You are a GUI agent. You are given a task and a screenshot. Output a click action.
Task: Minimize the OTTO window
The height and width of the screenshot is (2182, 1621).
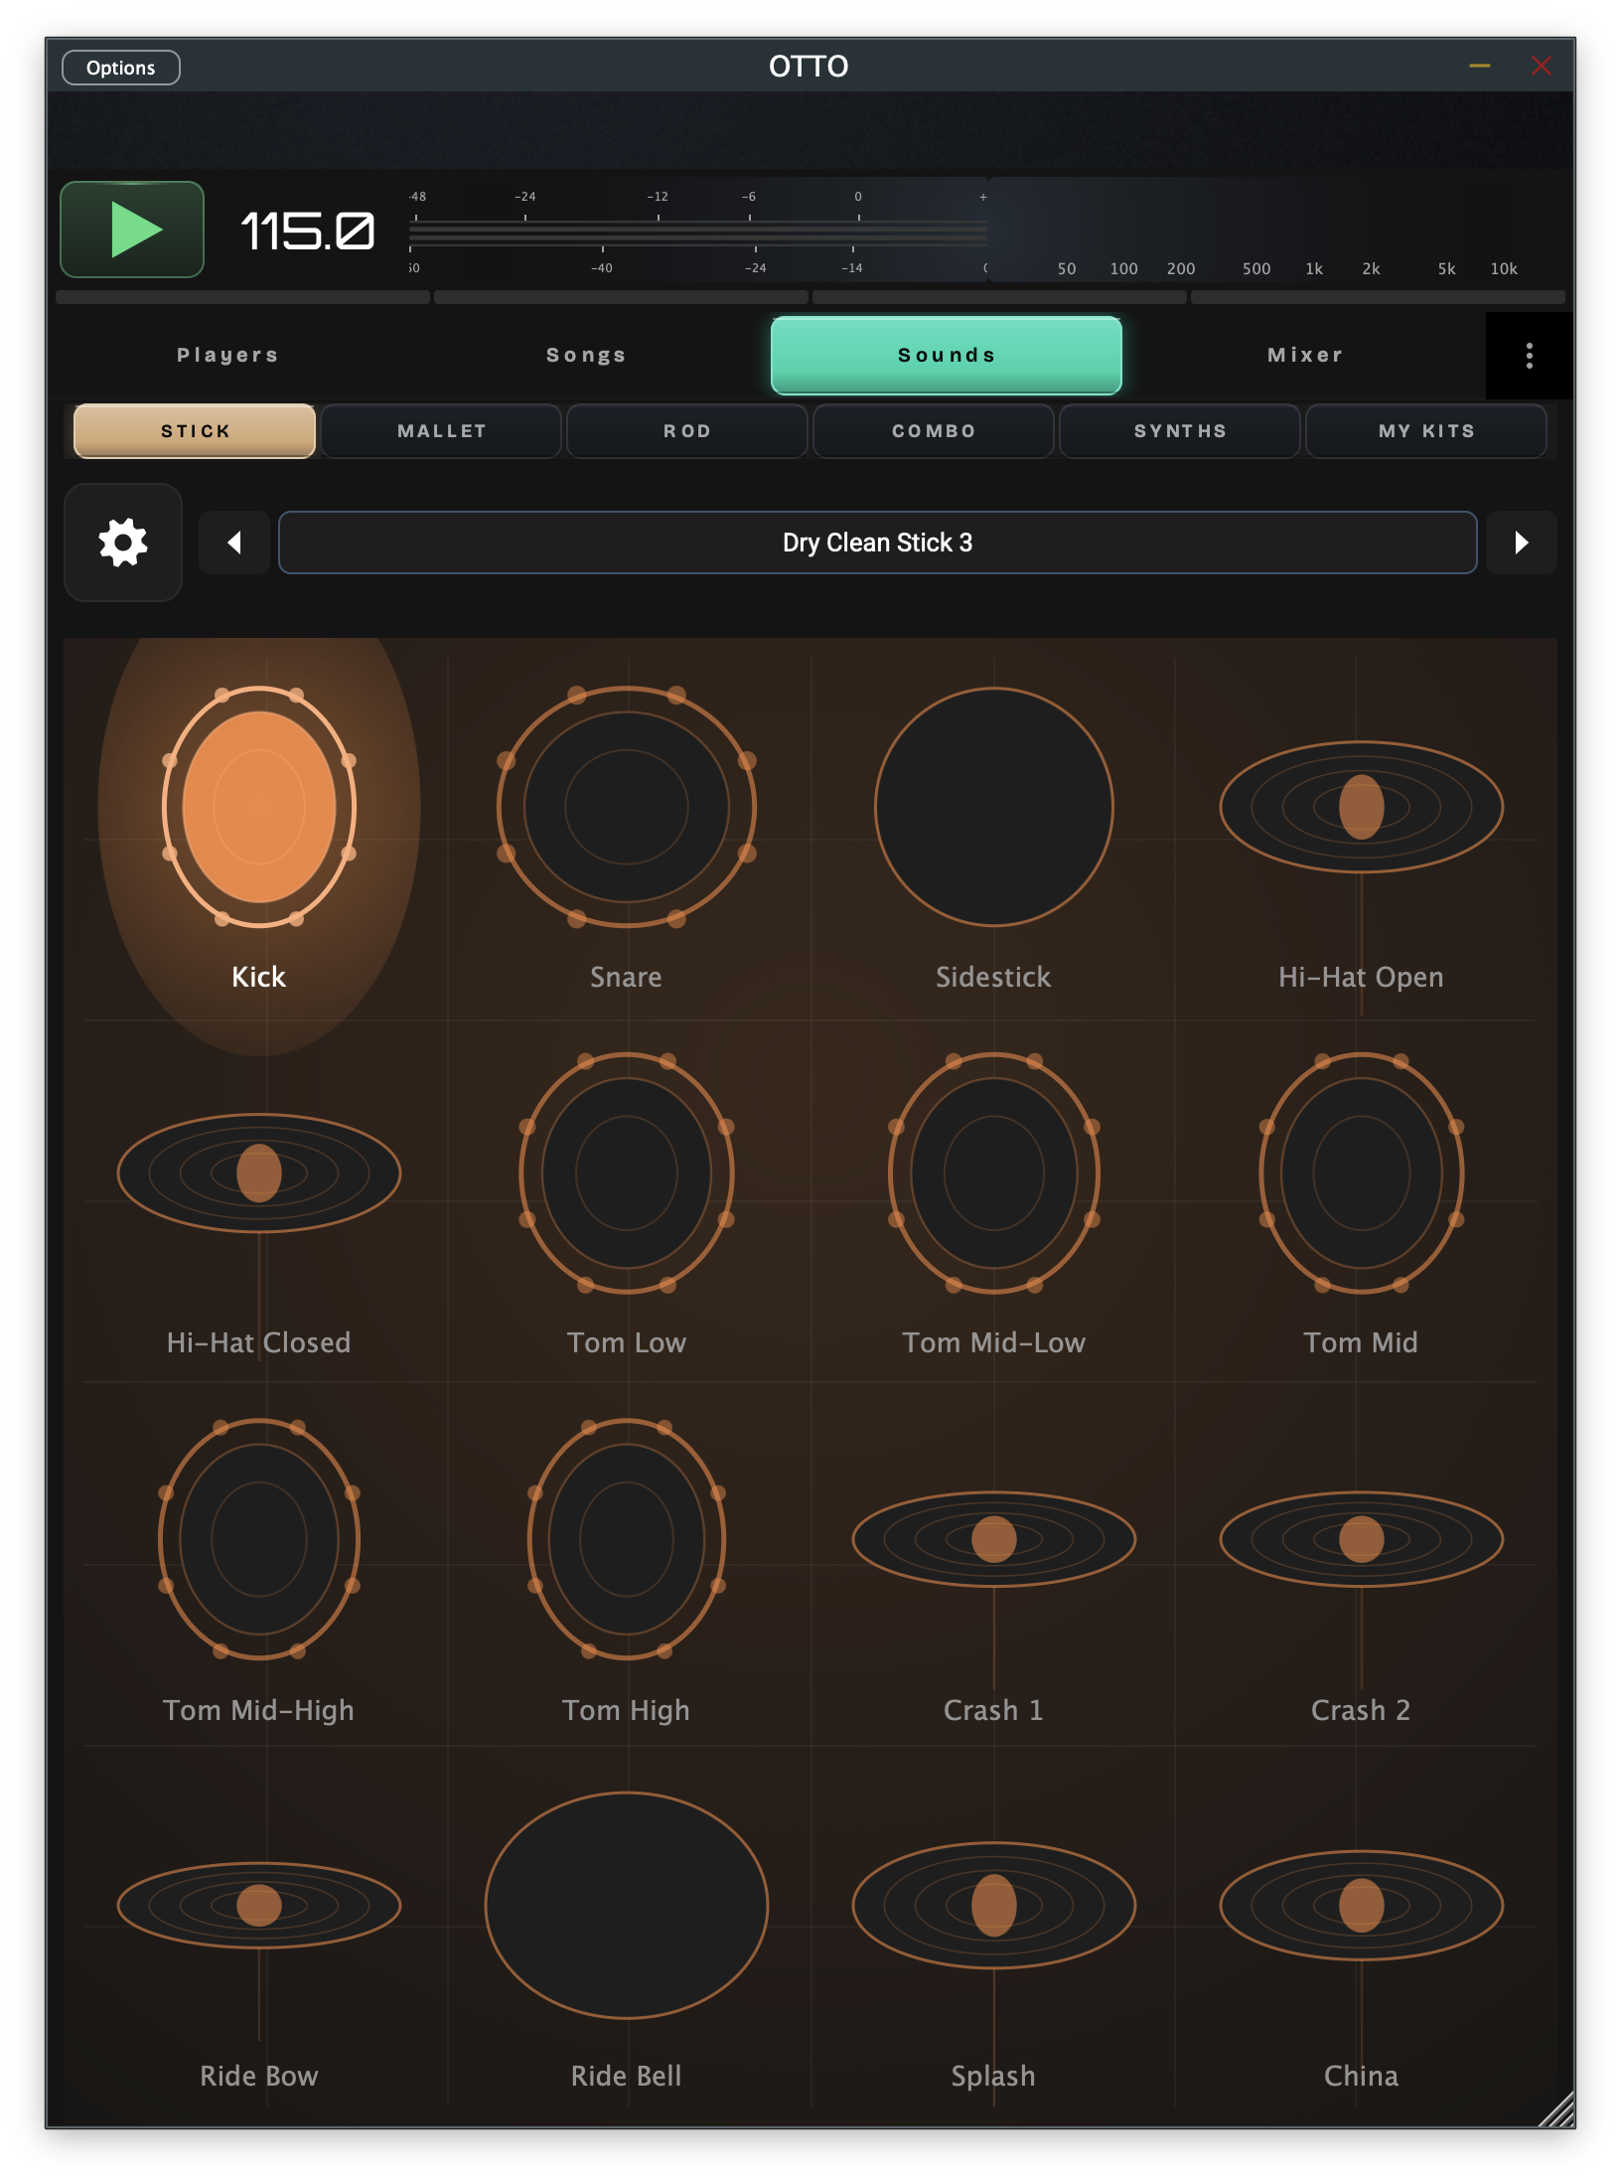pos(1480,67)
